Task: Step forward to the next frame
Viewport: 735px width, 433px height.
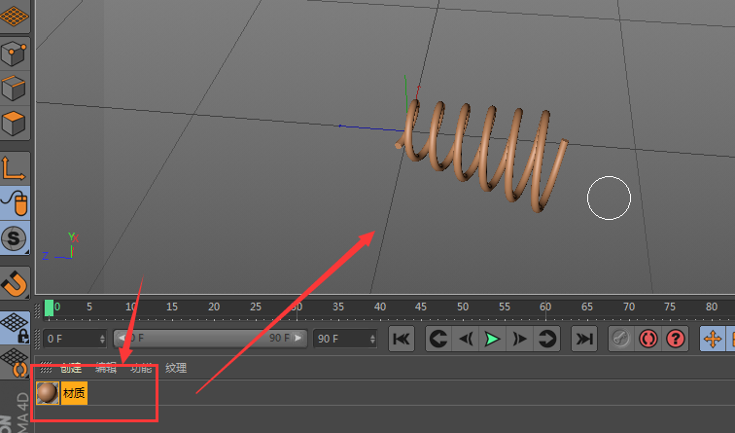Action: point(520,339)
